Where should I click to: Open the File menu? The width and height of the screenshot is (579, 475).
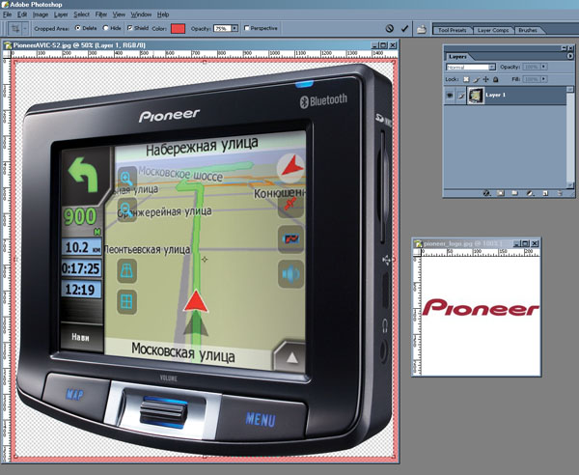(7, 14)
